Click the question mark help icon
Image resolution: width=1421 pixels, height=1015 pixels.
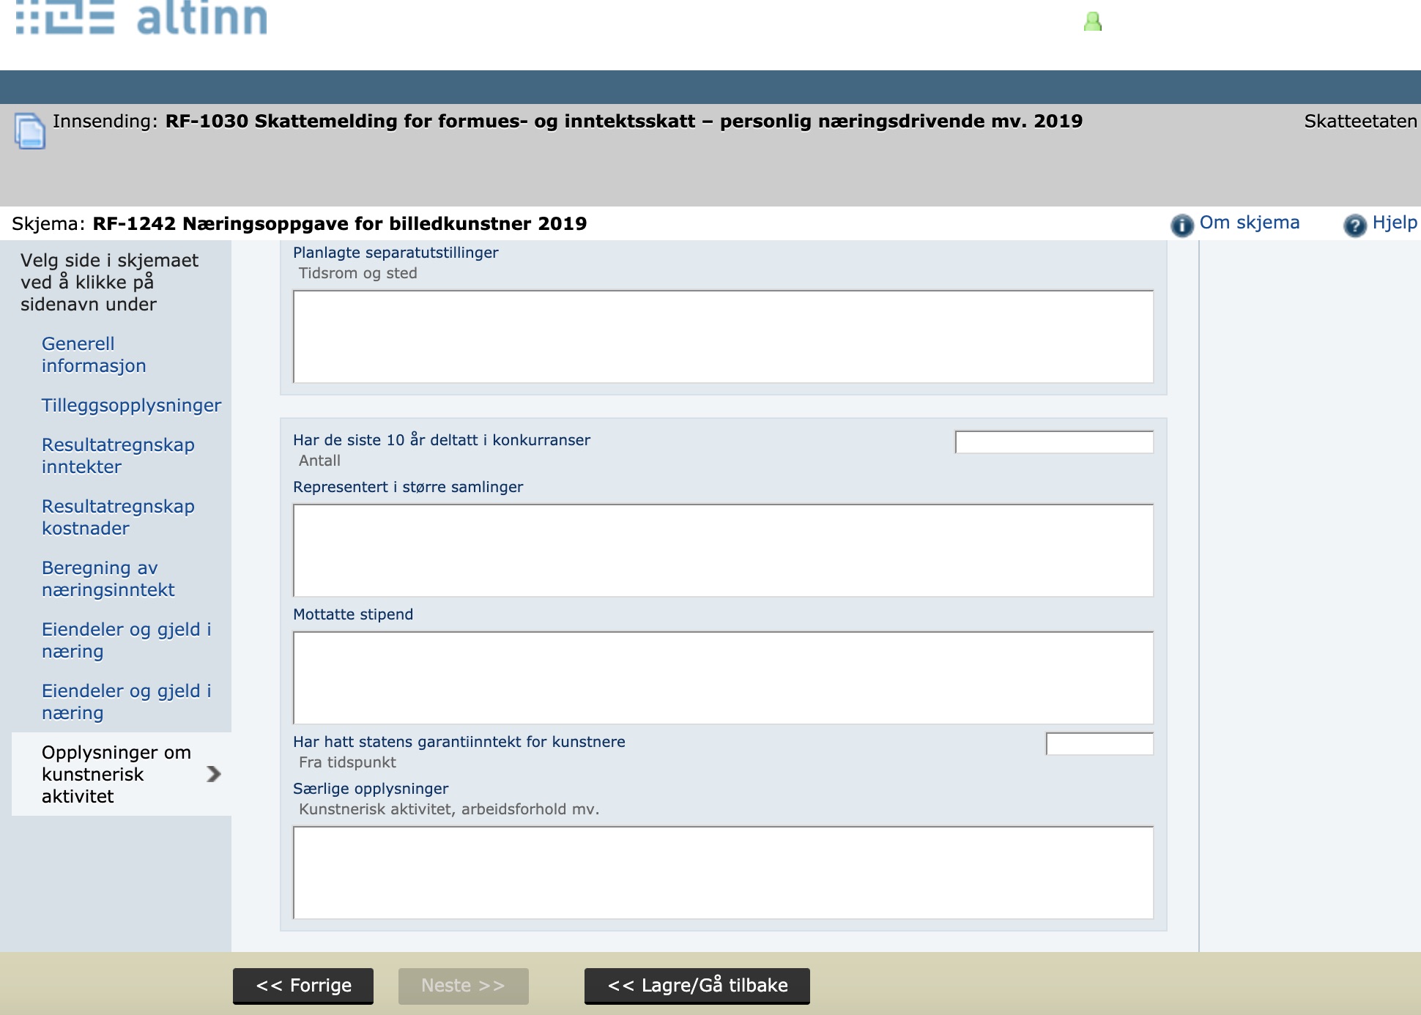(1354, 225)
